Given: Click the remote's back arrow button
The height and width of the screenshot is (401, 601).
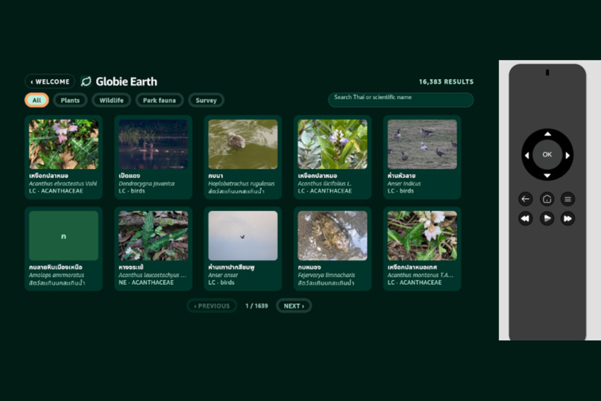Looking at the screenshot, I should tap(526, 199).
